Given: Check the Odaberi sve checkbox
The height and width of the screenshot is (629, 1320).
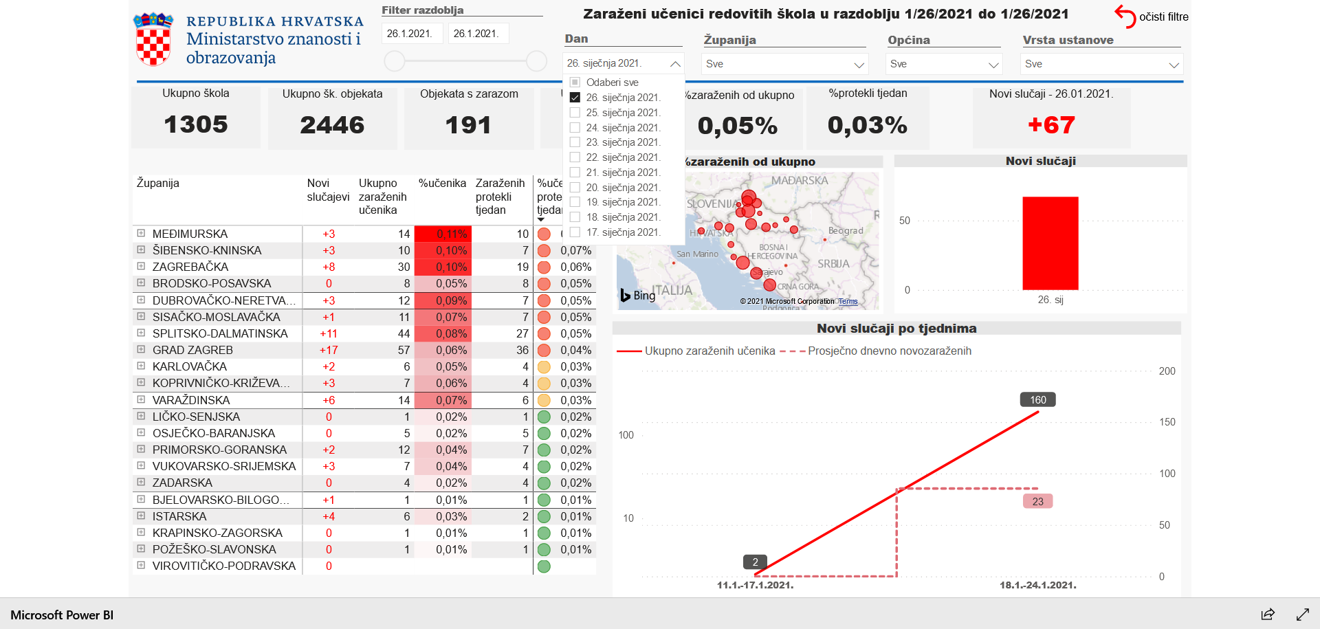Looking at the screenshot, I should coord(575,82).
